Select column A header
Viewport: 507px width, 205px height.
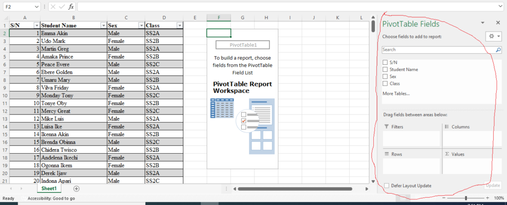(25, 18)
